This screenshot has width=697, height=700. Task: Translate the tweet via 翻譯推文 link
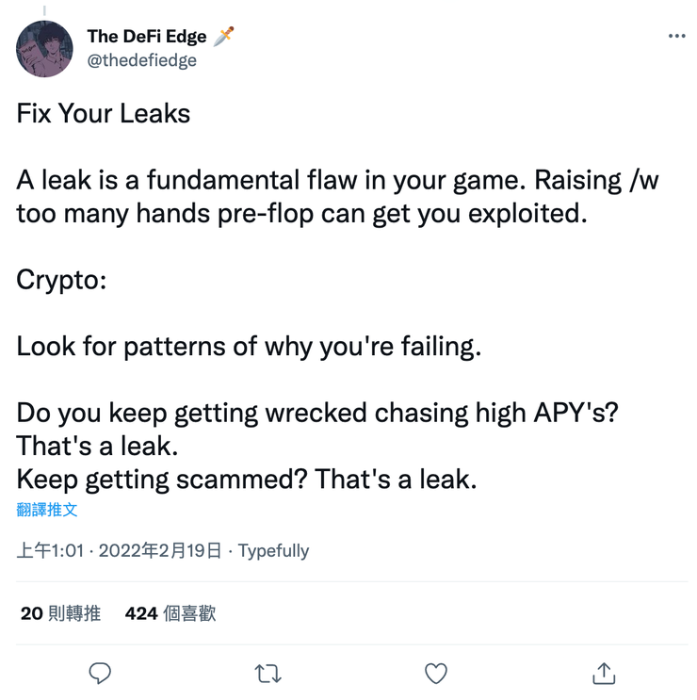coord(47,510)
